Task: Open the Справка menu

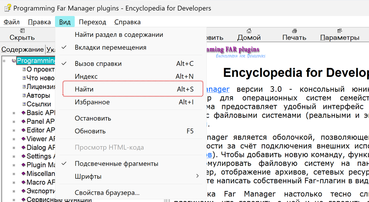Action: tap(127, 22)
